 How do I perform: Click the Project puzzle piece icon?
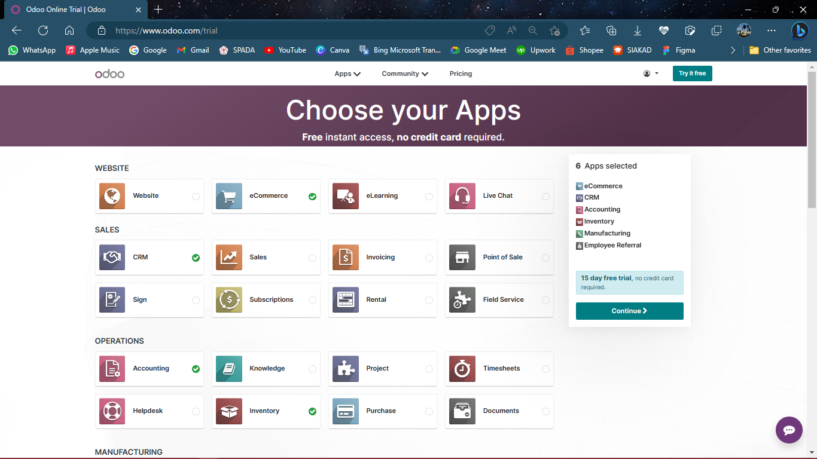[345, 369]
